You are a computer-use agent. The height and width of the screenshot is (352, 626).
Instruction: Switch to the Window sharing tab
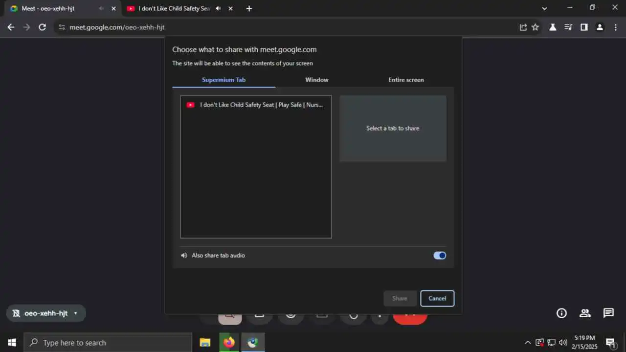click(x=317, y=80)
